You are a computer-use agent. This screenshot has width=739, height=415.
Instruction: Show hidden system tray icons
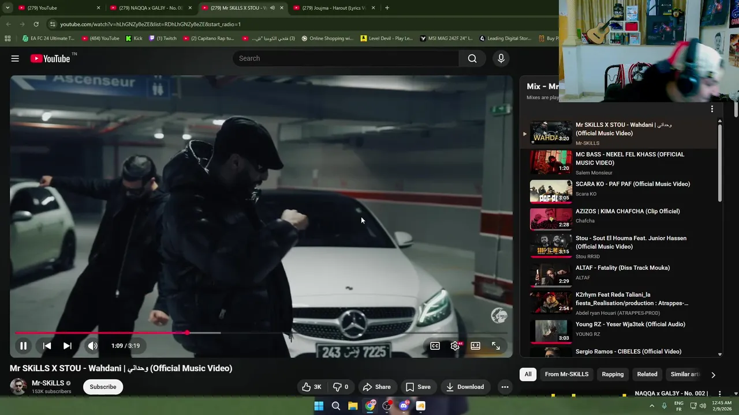point(652,406)
